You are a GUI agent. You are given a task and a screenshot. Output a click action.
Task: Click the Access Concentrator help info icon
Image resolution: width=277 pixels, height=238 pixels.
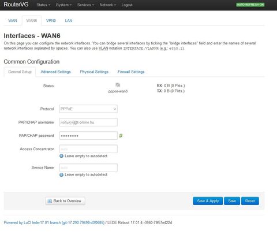click(x=61, y=156)
